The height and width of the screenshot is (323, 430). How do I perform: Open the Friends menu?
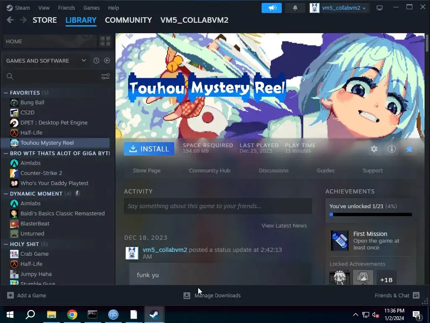coord(66,8)
